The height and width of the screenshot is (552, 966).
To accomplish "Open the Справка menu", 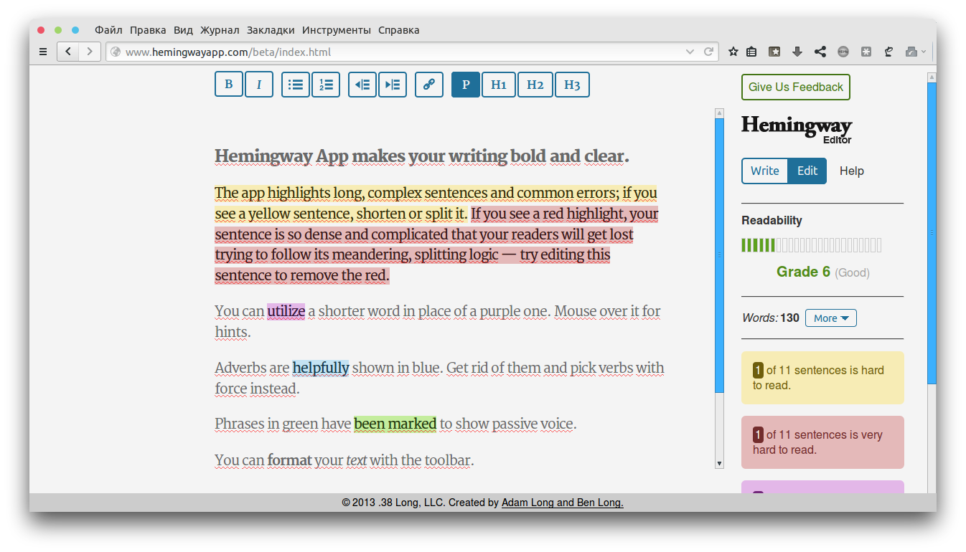I will click(398, 30).
